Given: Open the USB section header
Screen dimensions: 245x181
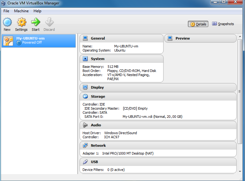Looking at the screenshot, I should 158,162.
